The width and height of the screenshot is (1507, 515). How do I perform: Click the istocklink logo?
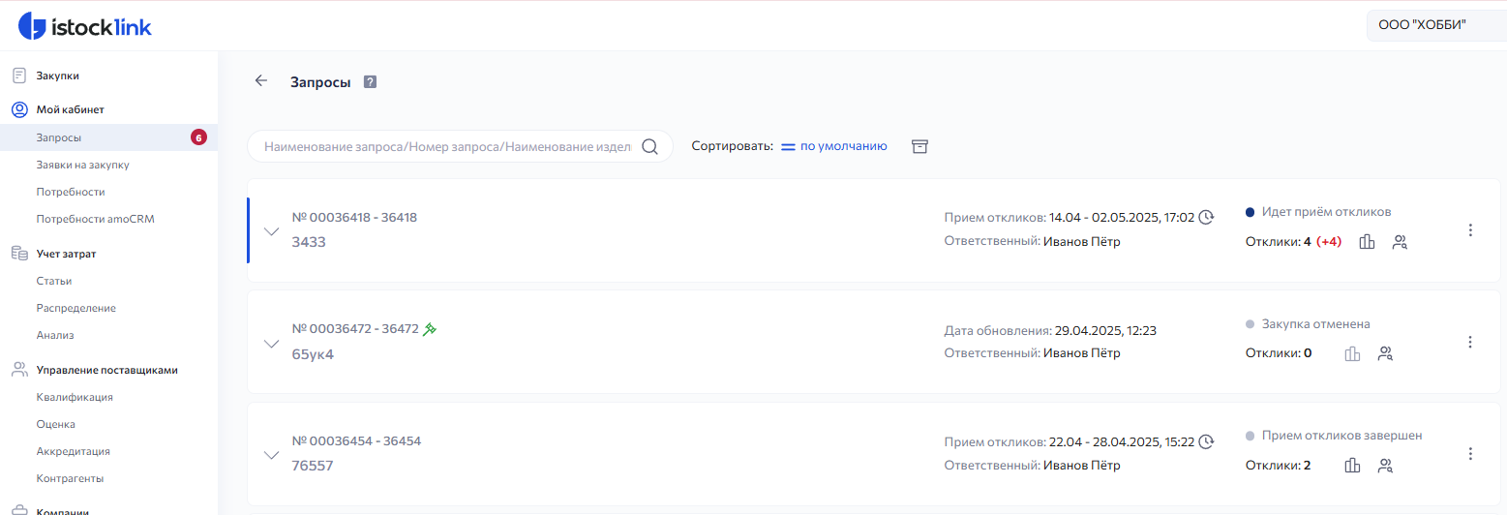point(85,27)
